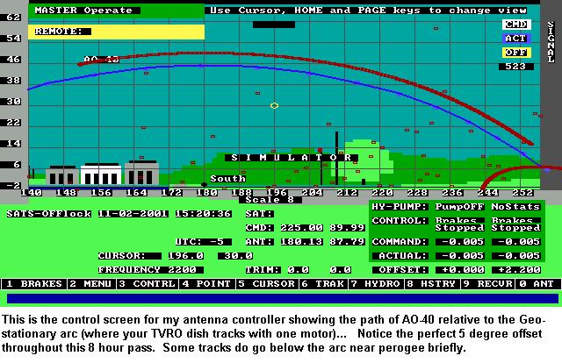The image size is (562, 363).
Task: Click the AO-40 satellite track label
Action: point(100,60)
